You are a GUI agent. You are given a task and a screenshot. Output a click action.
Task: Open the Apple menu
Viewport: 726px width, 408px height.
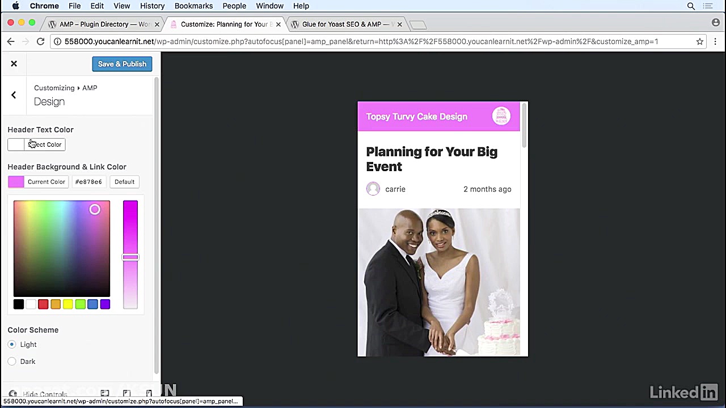point(16,6)
